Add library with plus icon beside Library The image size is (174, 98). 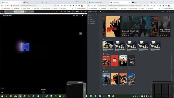[97, 14]
